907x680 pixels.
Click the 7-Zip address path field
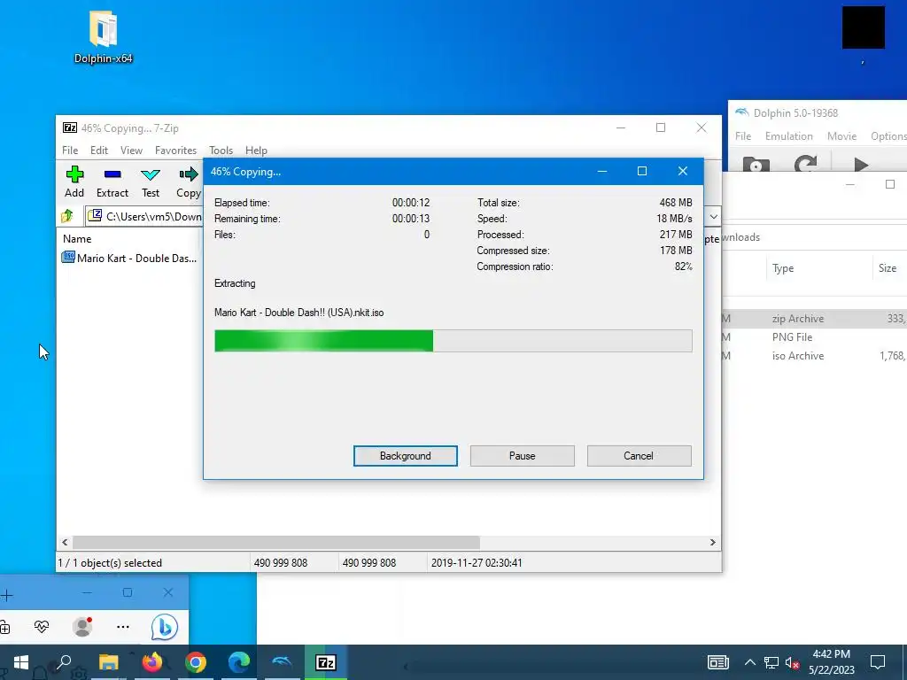click(x=144, y=216)
